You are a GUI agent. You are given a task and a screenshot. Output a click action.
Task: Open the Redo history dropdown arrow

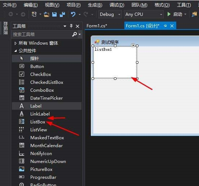[x=92, y=14]
